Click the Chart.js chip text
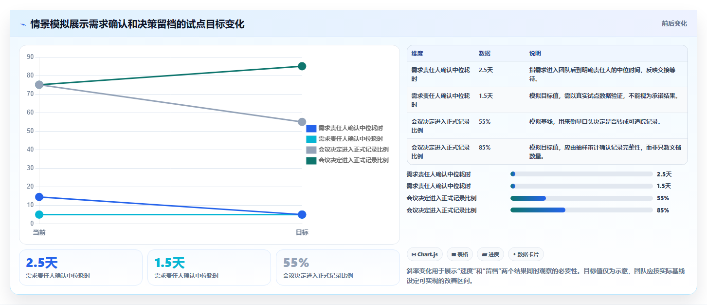 click(427, 254)
